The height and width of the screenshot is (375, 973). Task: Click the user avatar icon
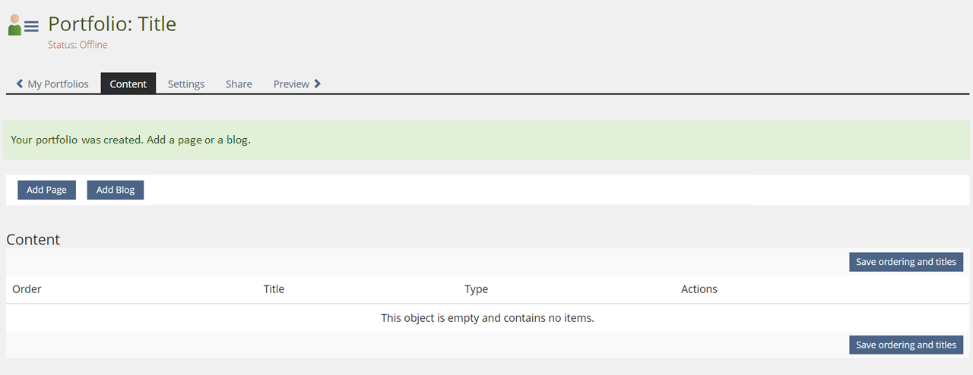pos(14,25)
